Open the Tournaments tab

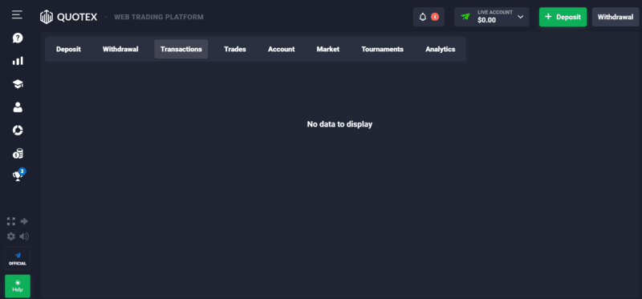(383, 49)
